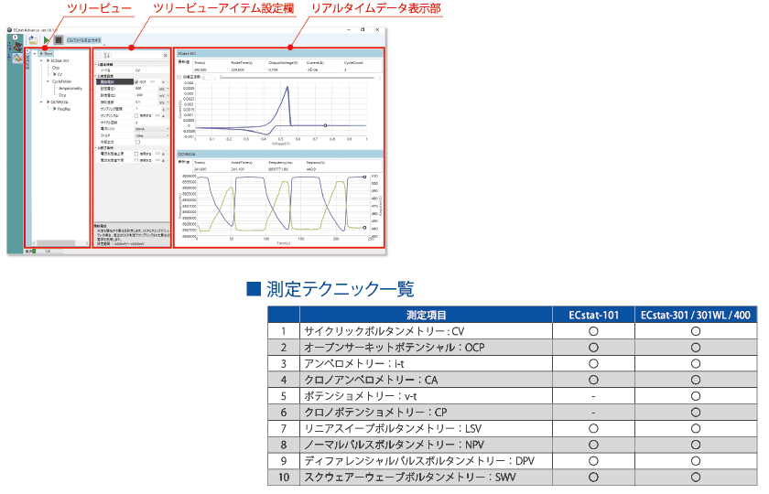Viewport: 769px width, 494px height.
Task: Click tree view horizontal scrollbar
Action: [x=56, y=243]
